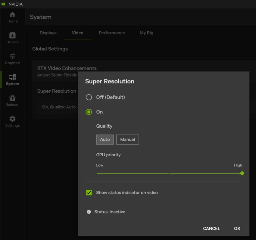Viewport: 256px width, 240px height.
Task: Click the System sidebar icon
Action: tap(12, 79)
